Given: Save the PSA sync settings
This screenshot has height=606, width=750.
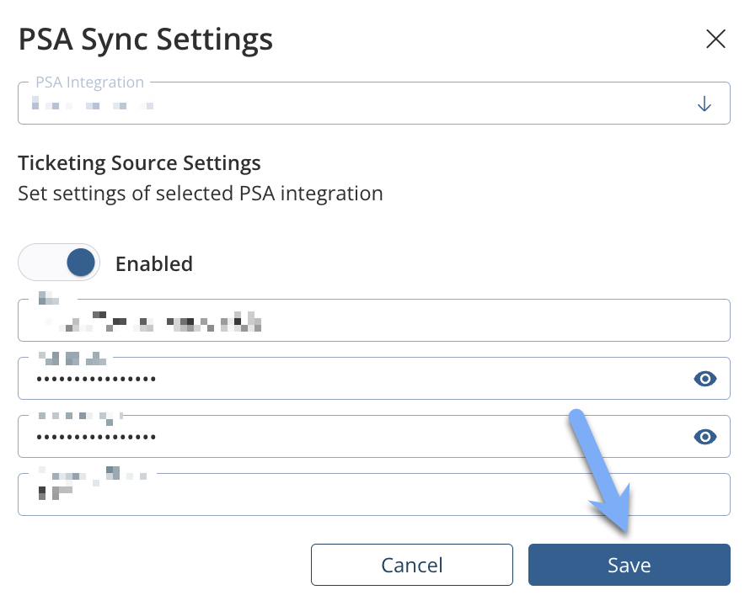Looking at the screenshot, I should (x=629, y=565).
